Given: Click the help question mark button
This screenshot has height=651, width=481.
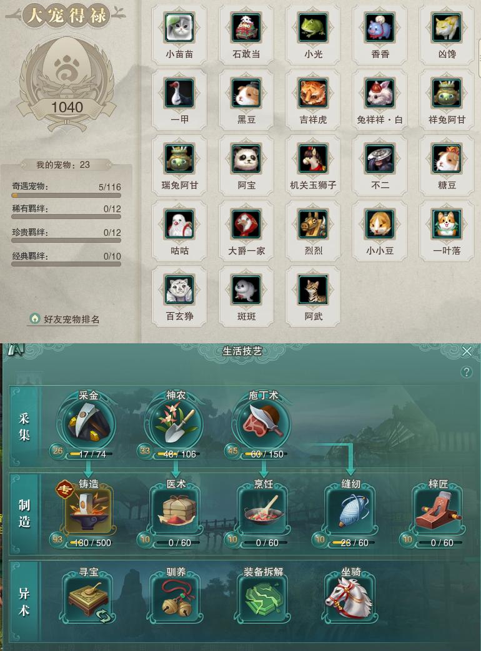Looking at the screenshot, I should click(x=467, y=371).
